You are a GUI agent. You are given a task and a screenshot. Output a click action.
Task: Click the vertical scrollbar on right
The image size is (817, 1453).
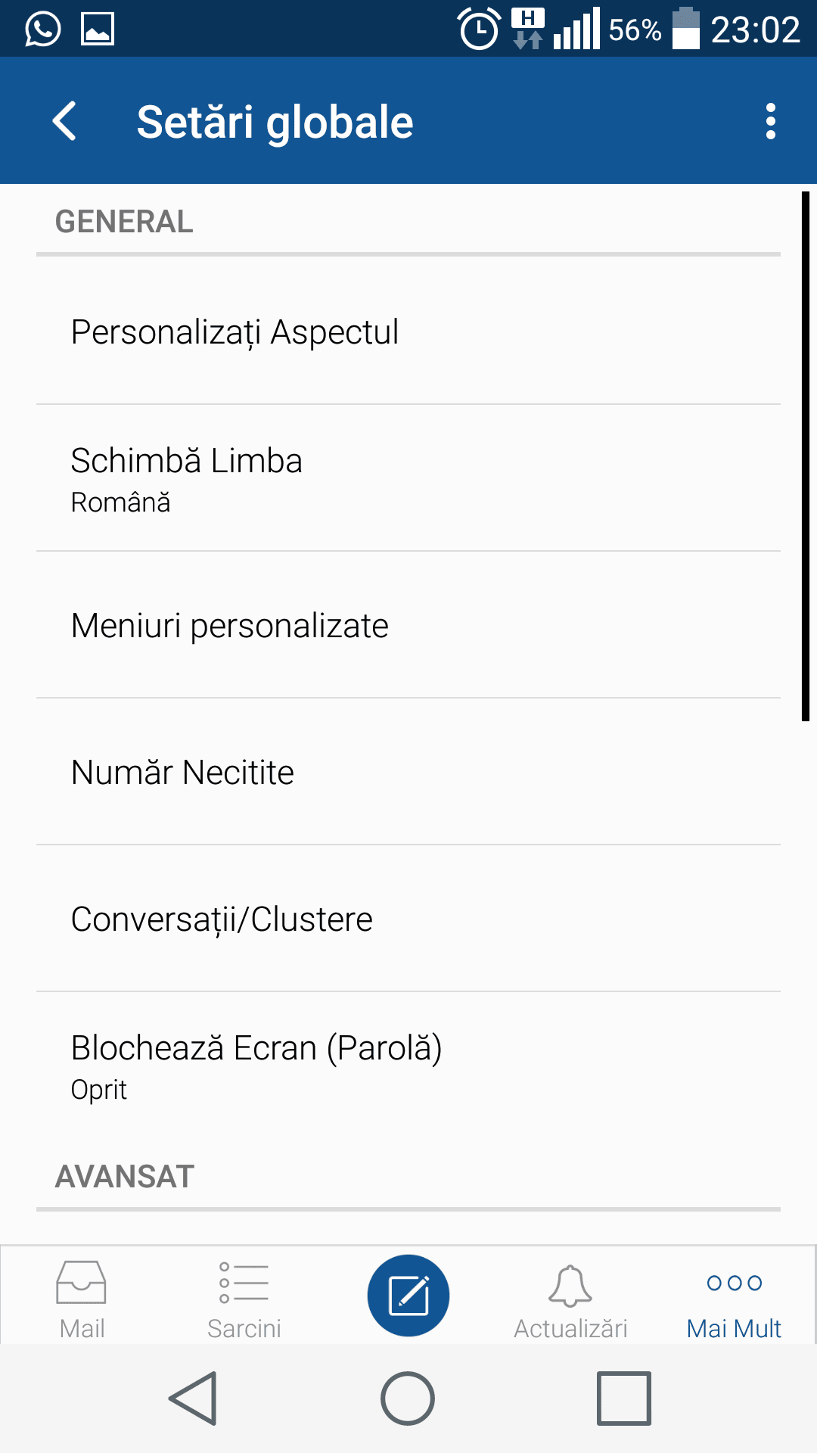pyautogui.click(x=806, y=456)
